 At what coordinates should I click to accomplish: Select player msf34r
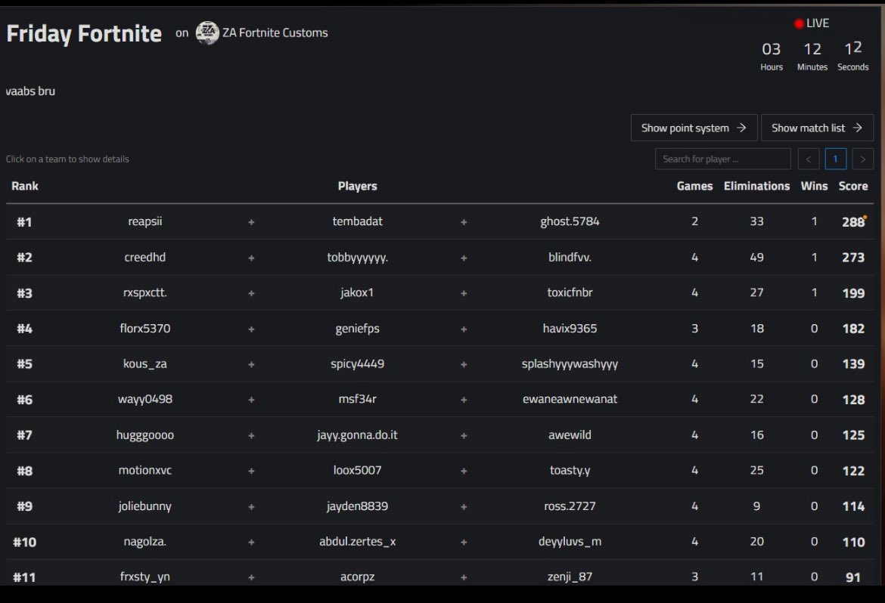[x=357, y=400]
